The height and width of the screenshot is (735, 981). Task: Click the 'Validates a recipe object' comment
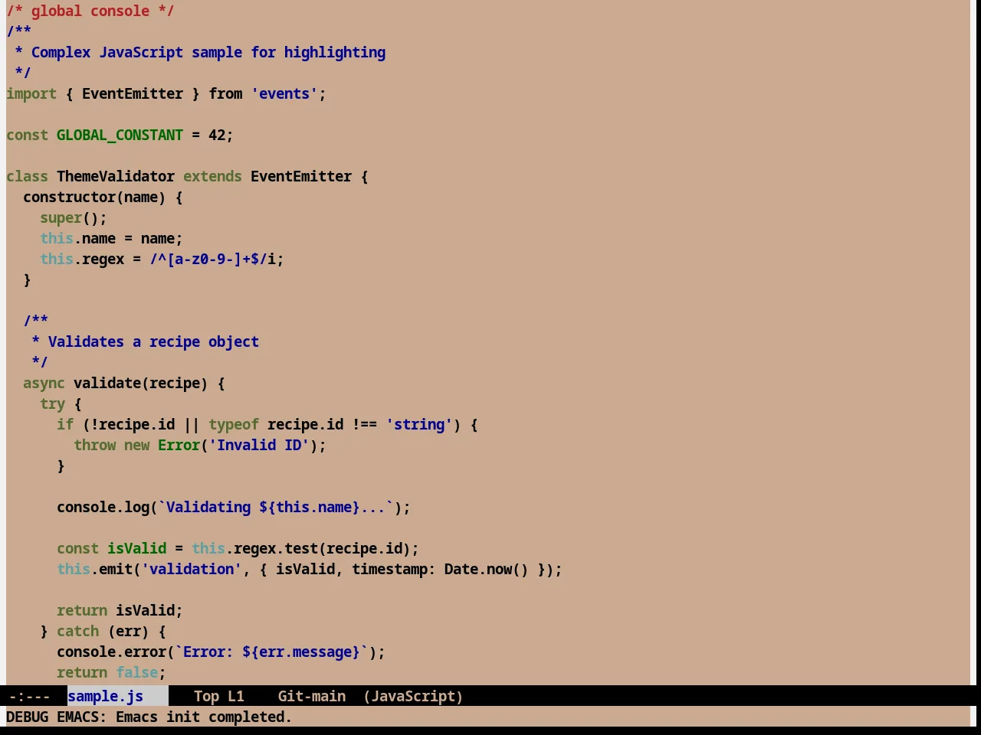pyautogui.click(x=153, y=341)
